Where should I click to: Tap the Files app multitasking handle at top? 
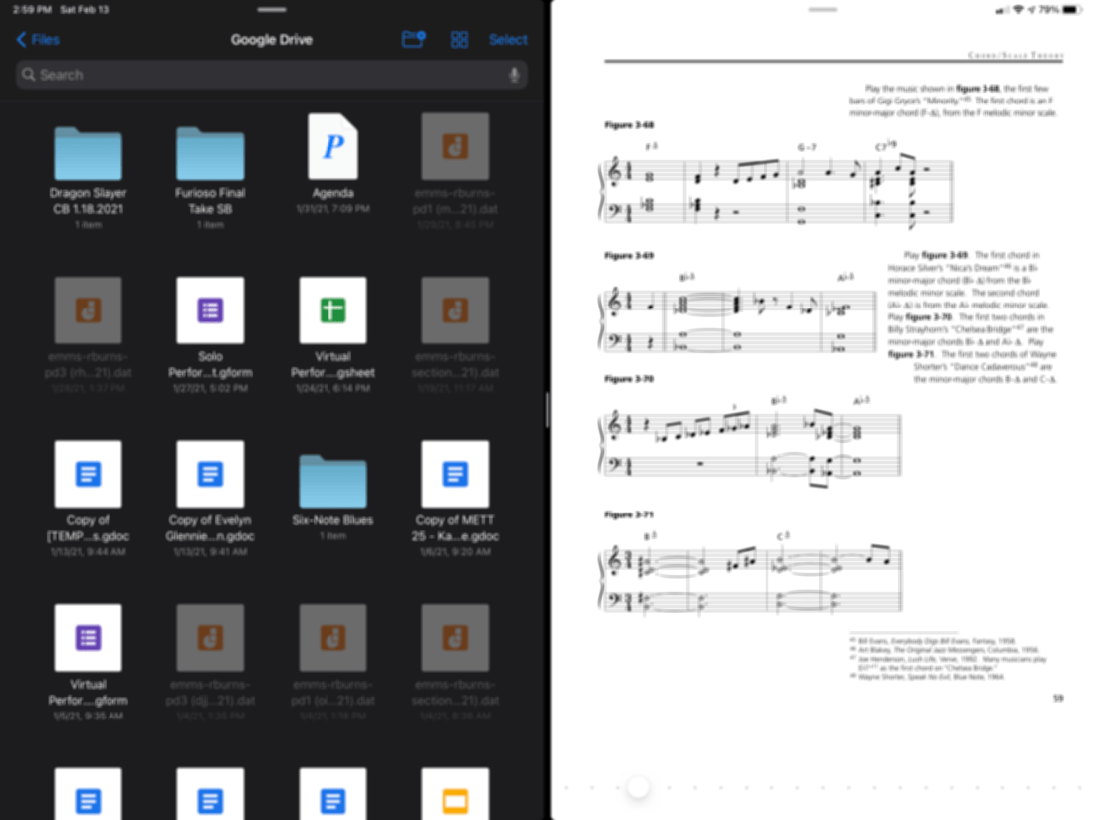272,9
